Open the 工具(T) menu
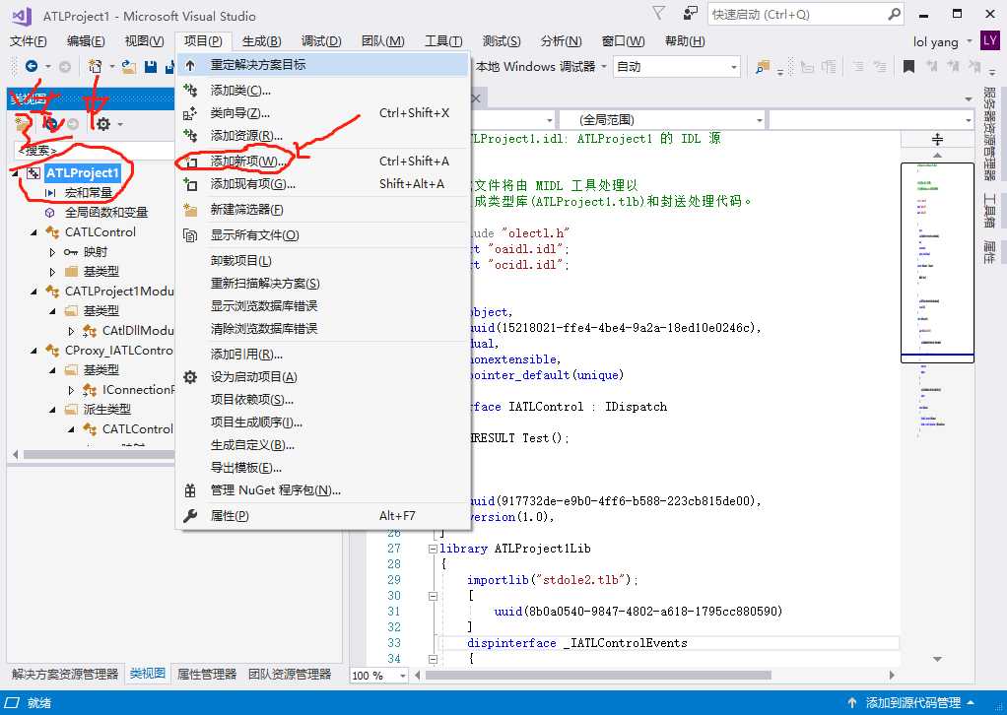Image resolution: width=1007 pixels, height=715 pixels. click(x=443, y=41)
